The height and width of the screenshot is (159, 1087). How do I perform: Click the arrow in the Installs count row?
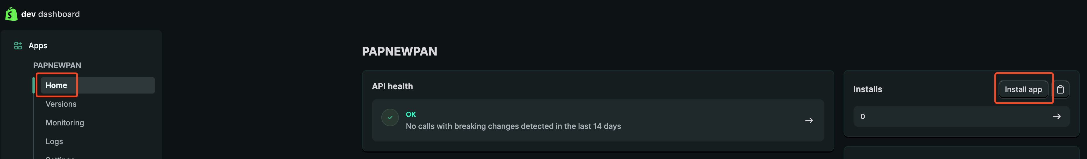[x=1056, y=116]
